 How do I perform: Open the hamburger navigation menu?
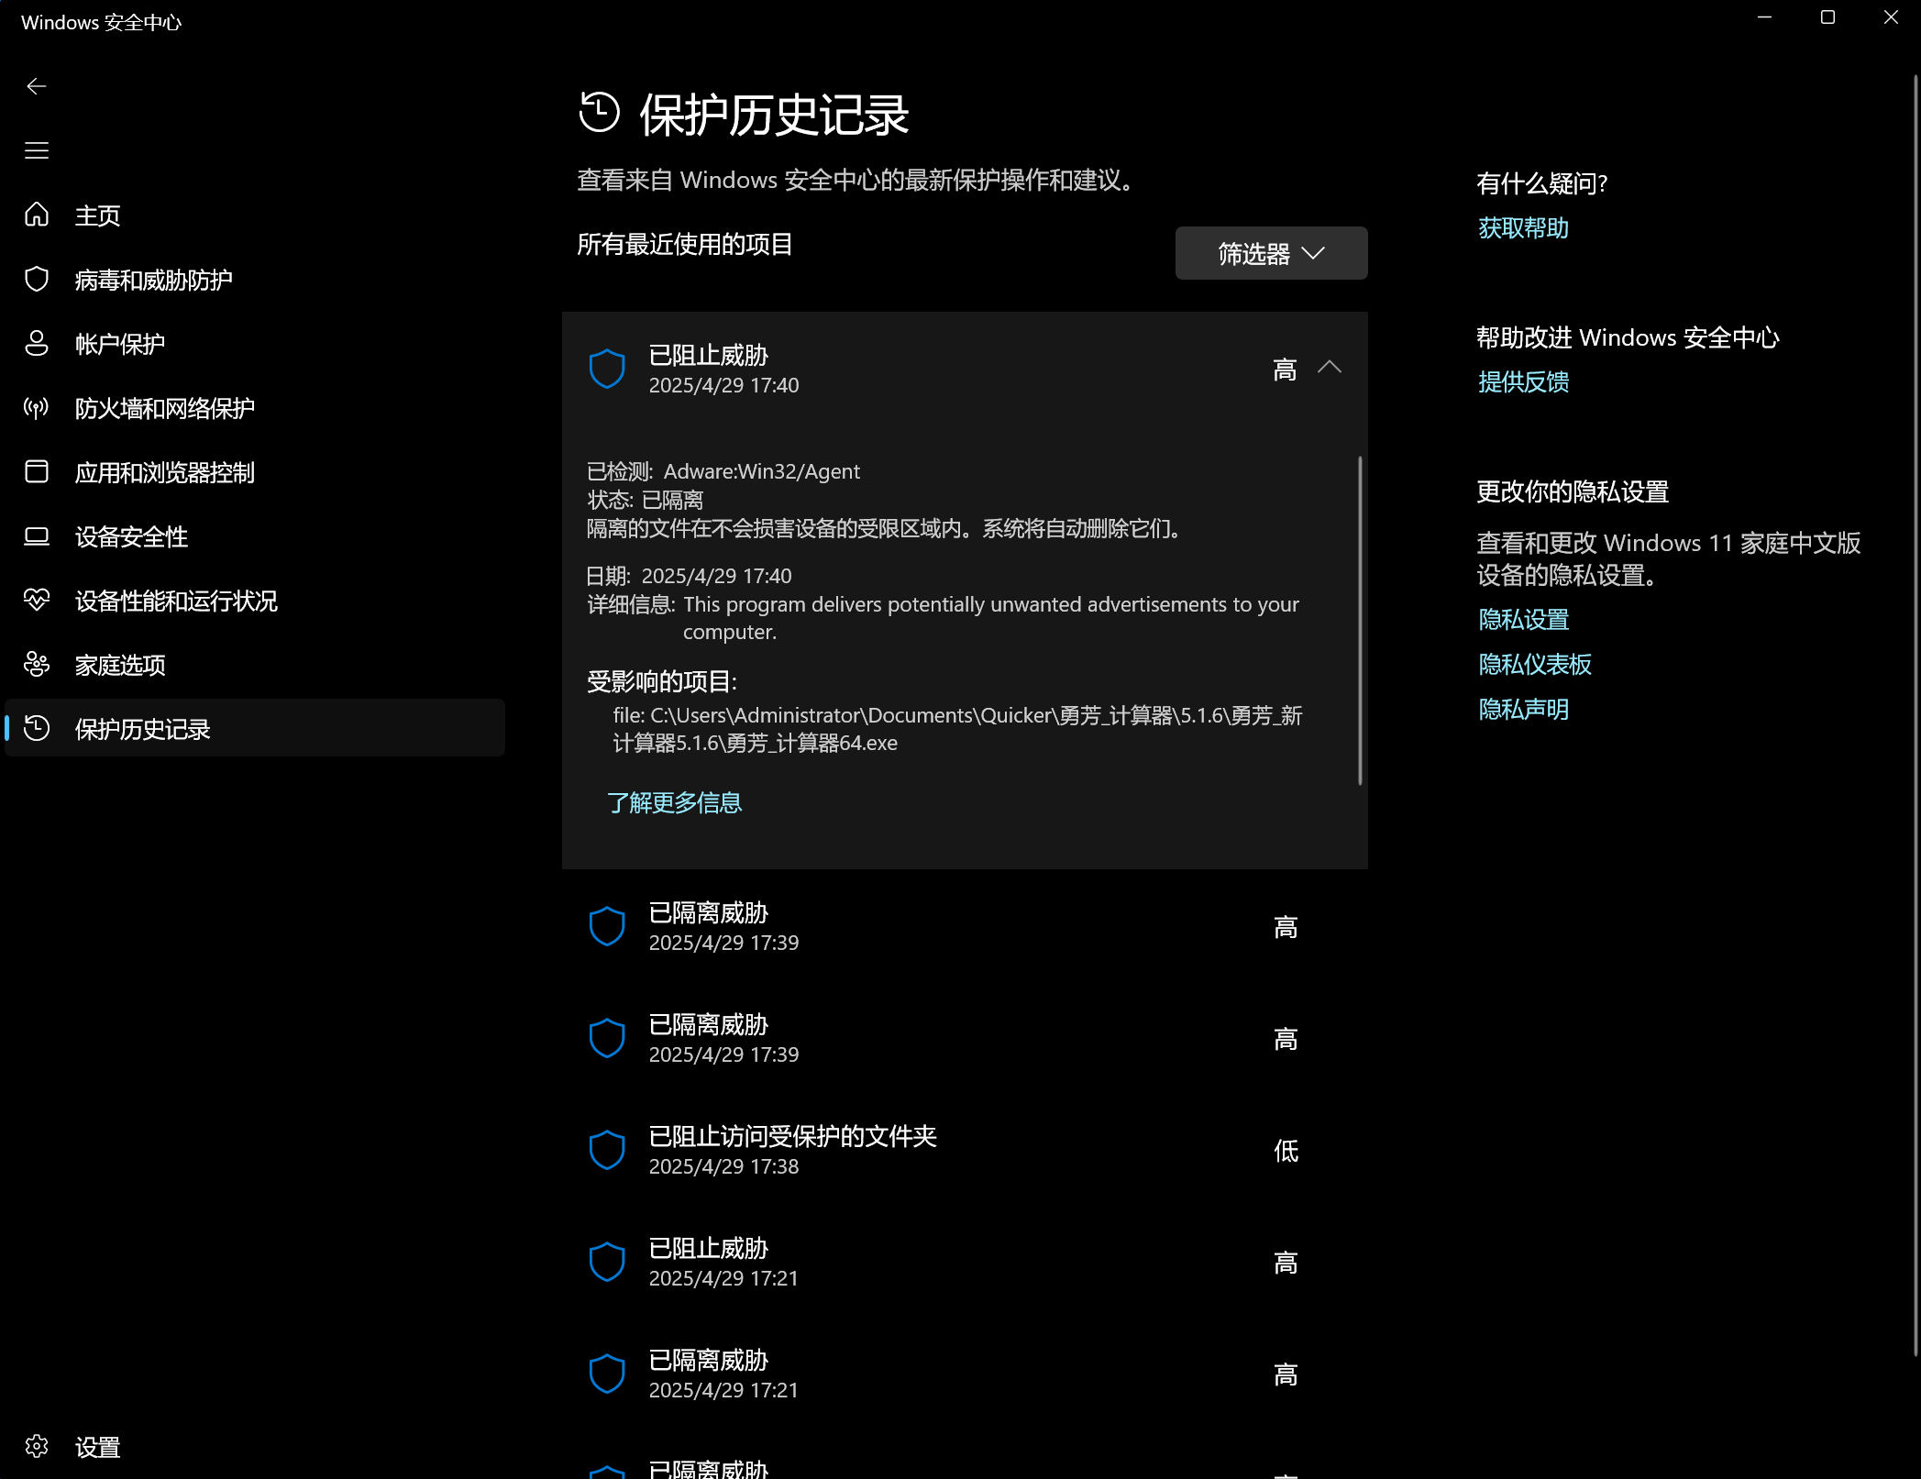click(x=37, y=150)
